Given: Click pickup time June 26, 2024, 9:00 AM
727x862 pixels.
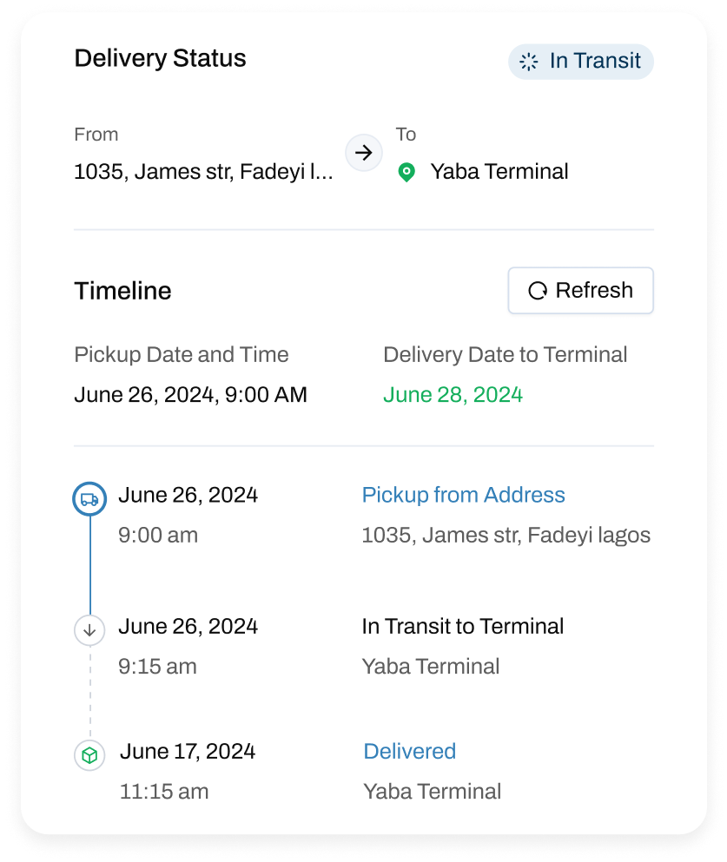Looking at the screenshot, I should [x=190, y=395].
